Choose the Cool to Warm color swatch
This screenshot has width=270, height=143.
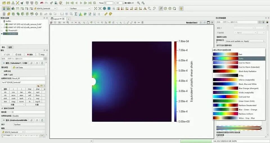click(225, 63)
